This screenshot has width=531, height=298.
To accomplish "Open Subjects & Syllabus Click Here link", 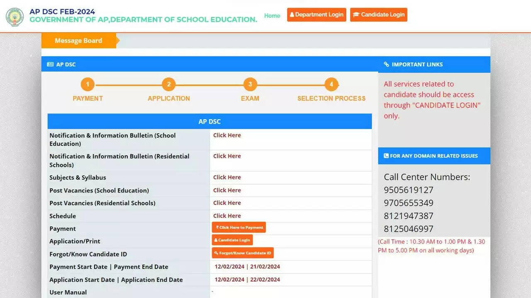I will pyautogui.click(x=227, y=177).
